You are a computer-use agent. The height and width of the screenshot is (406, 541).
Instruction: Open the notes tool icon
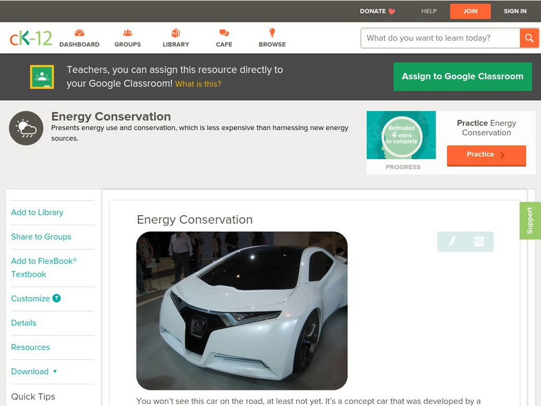[x=479, y=242]
